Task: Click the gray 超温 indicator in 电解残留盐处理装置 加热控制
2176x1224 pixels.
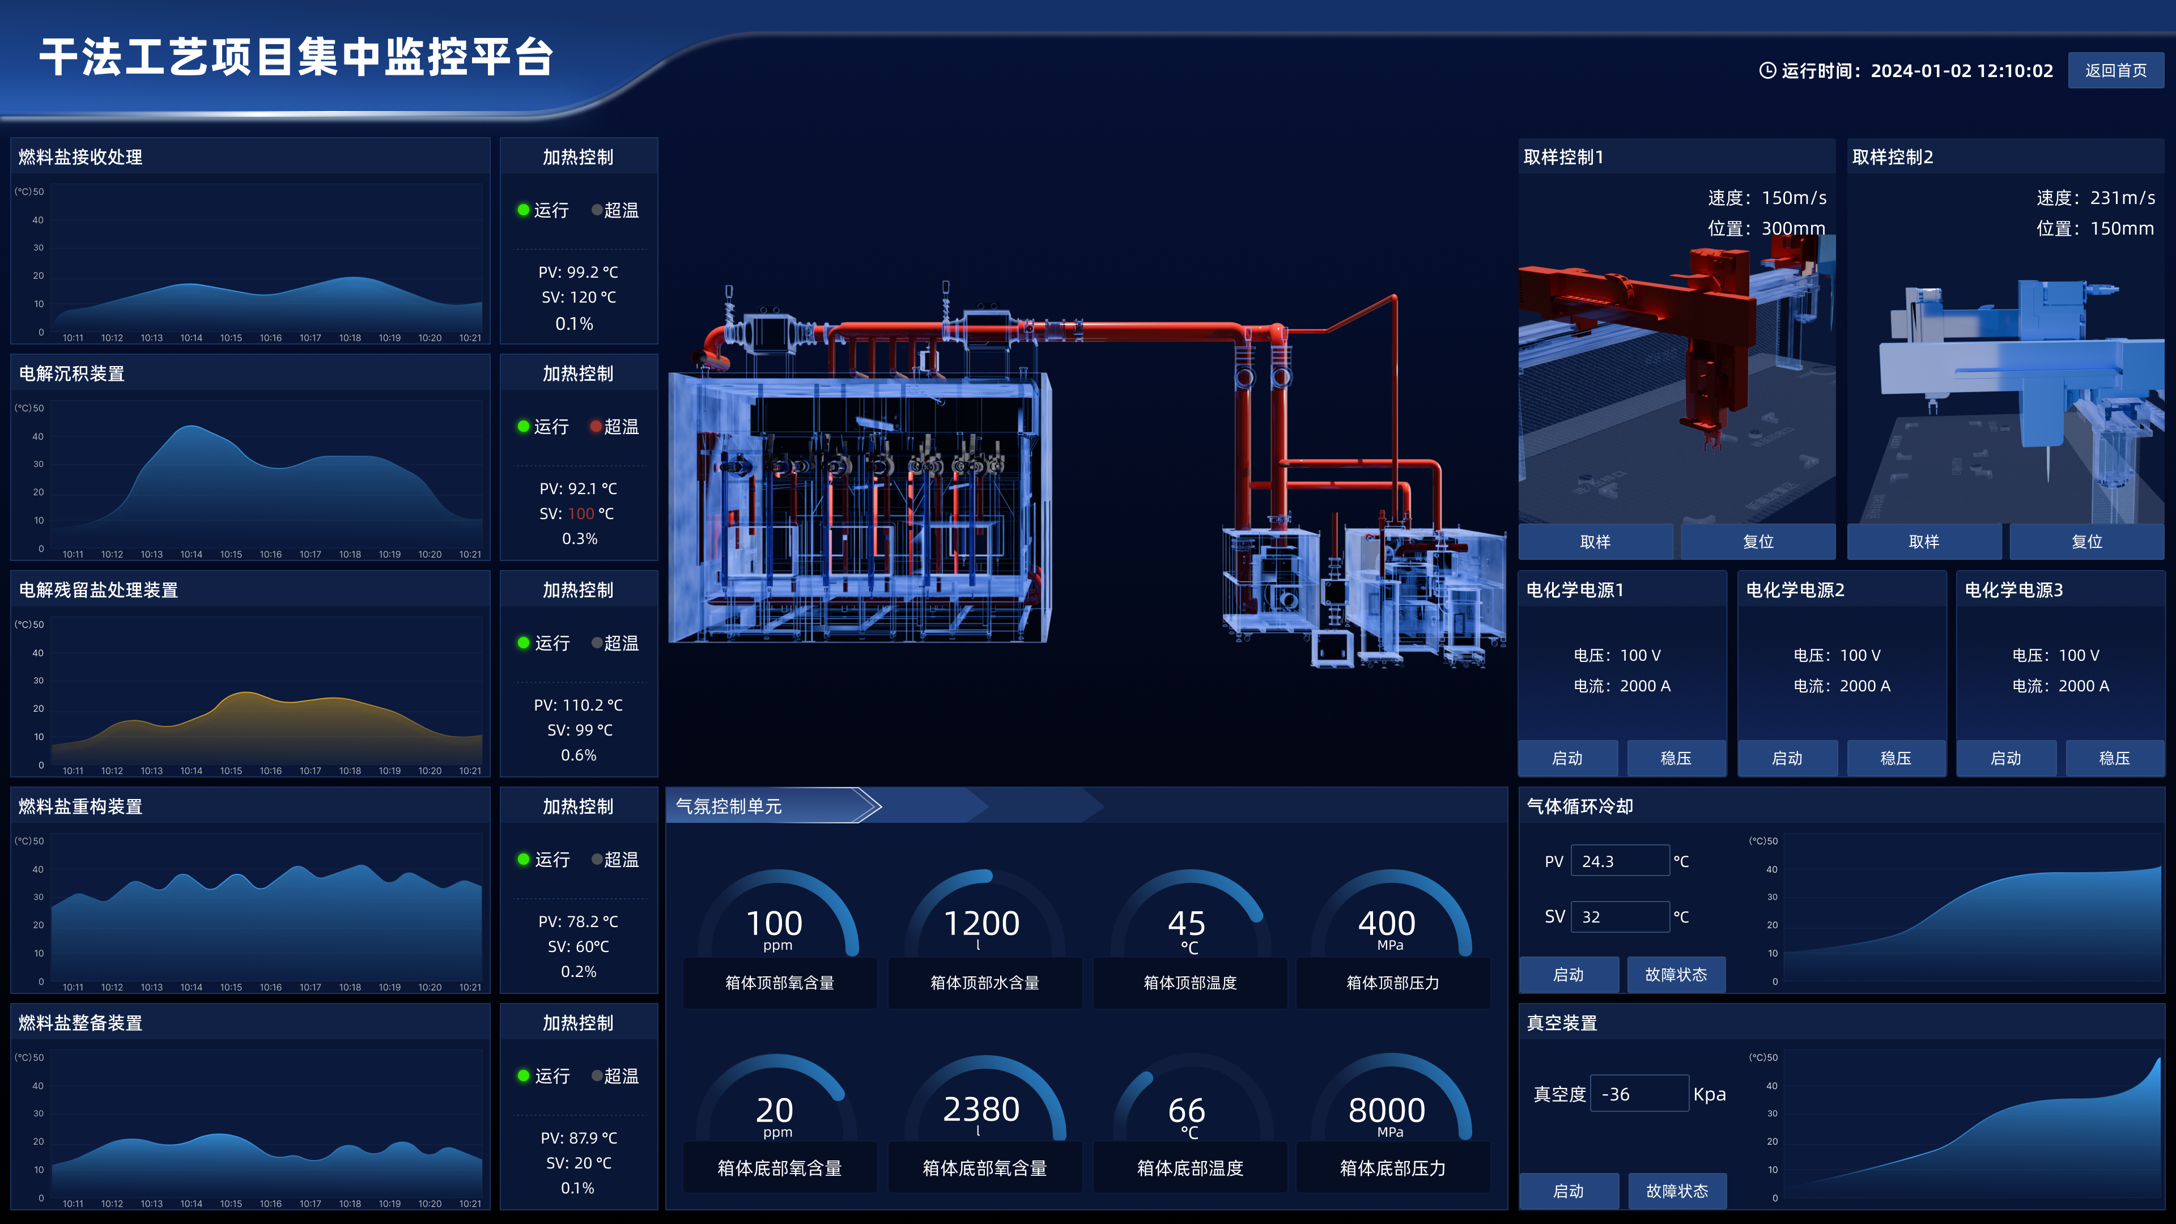Action: click(x=596, y=643)
